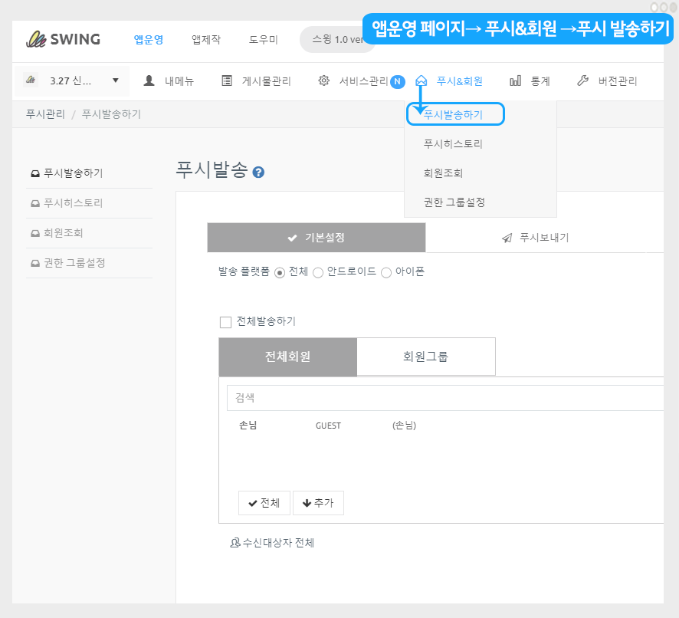
Task: Click the blue help icon beside 푸시발송
Action: [258, 173]
